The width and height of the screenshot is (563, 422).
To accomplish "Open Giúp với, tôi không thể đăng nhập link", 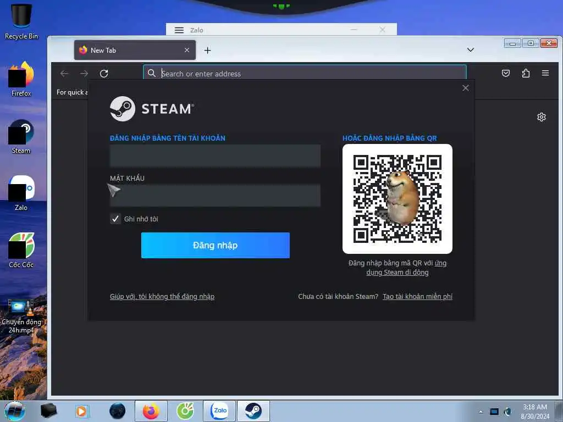I will click(x=162, y=296).
